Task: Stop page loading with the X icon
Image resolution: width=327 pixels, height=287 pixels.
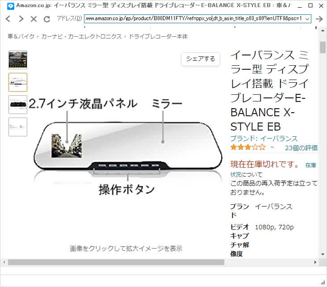Action: pos(34,19)
